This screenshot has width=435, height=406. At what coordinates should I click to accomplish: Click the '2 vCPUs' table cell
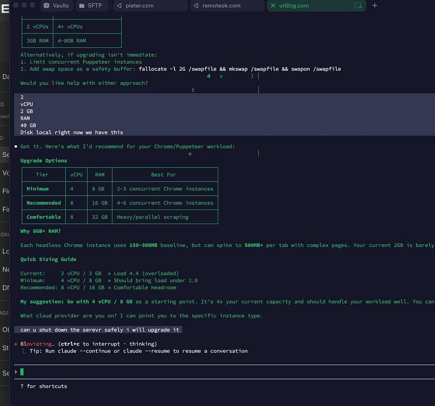(x=37, y=27)
